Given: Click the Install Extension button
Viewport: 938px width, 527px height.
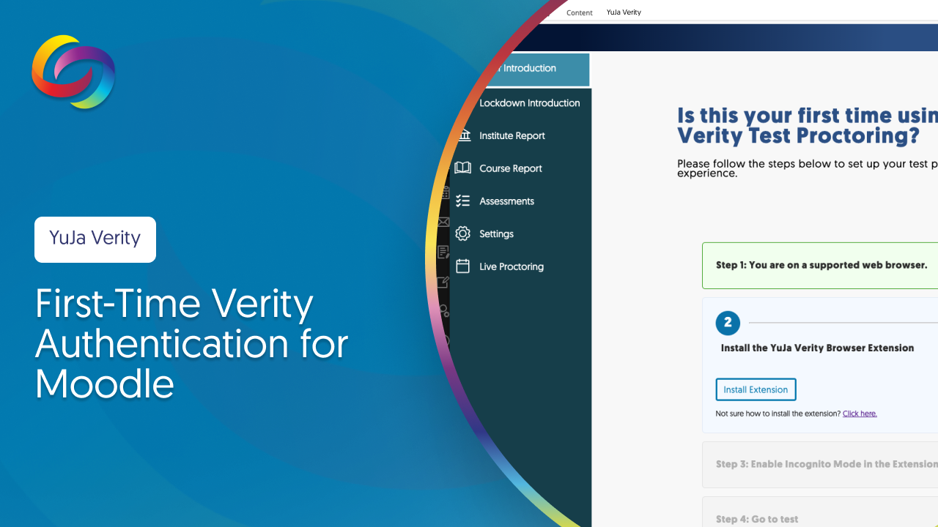Looking at the screenshot, I should click(x=756, y=389).
